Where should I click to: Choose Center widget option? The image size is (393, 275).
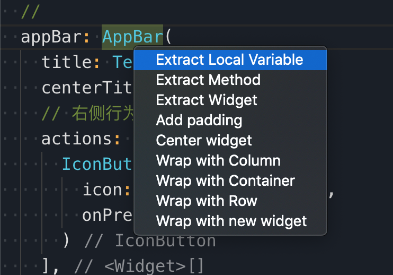tap(230, 140)
